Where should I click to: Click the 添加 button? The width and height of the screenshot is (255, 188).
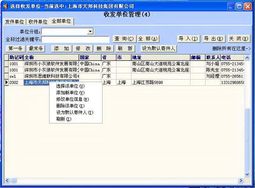click(x=62, y=48)
